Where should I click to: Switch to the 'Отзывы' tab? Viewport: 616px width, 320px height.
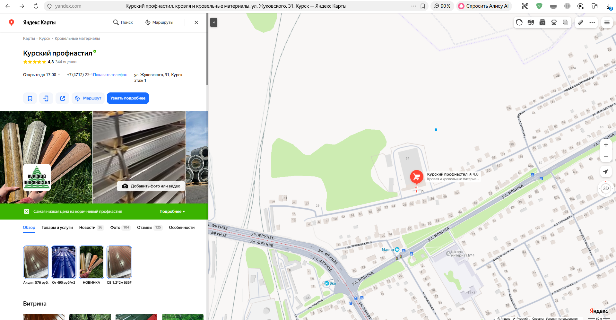tap(145, 228)
